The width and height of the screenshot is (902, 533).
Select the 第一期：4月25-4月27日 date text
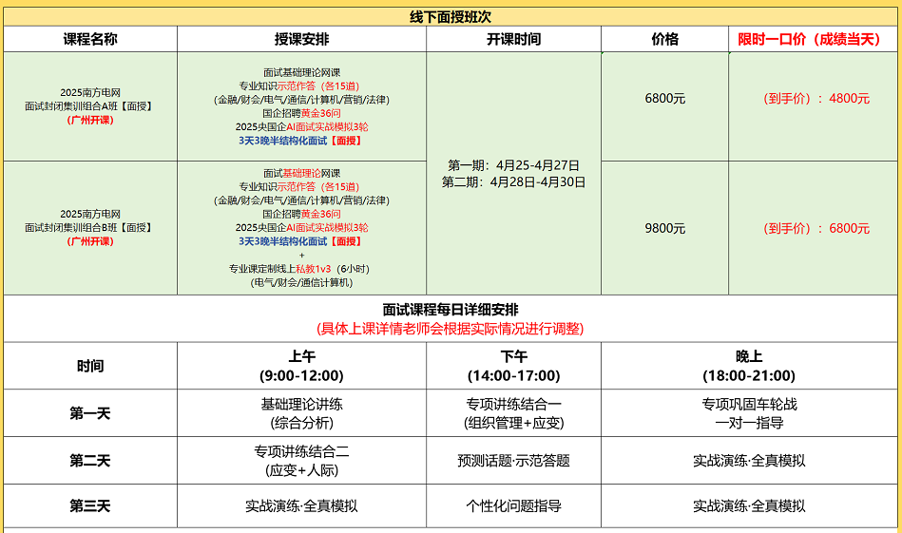point(513,165)
